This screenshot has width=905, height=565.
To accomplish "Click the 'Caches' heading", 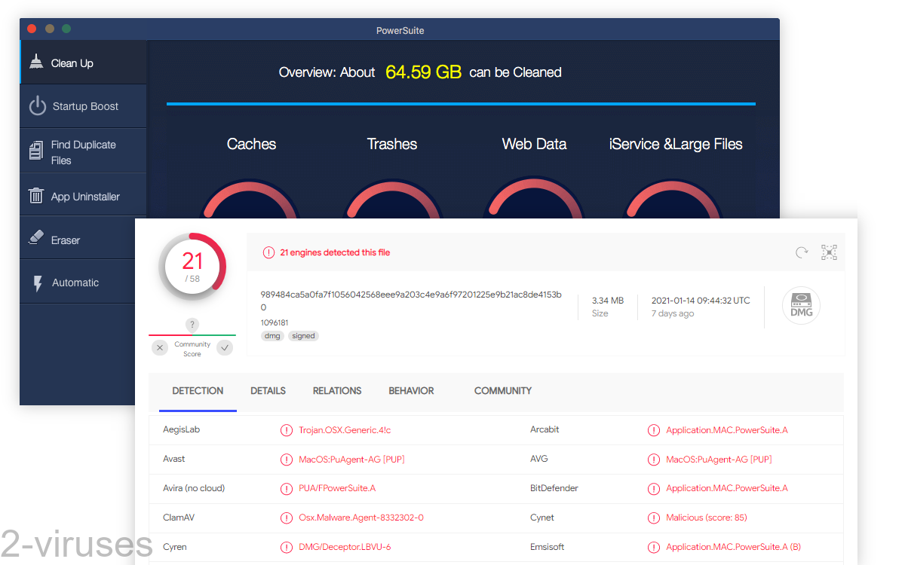I will (x=251, y=144).
